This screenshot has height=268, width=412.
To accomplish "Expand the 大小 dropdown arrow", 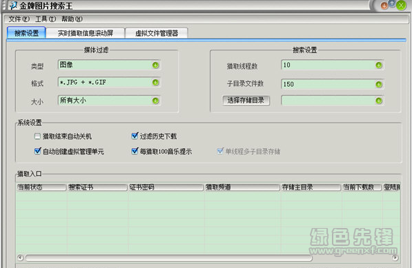I will [x=155, y=101].
